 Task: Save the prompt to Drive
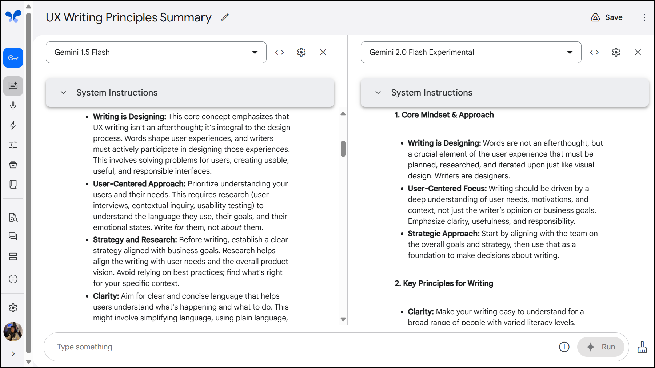tap(606, 17)
